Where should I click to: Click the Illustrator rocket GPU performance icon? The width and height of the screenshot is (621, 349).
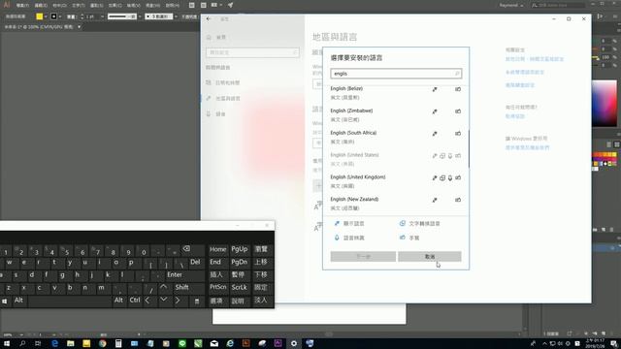click(230, 5)
